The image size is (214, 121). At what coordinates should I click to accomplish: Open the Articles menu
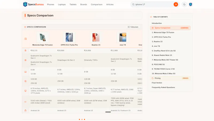coord(110,4)
